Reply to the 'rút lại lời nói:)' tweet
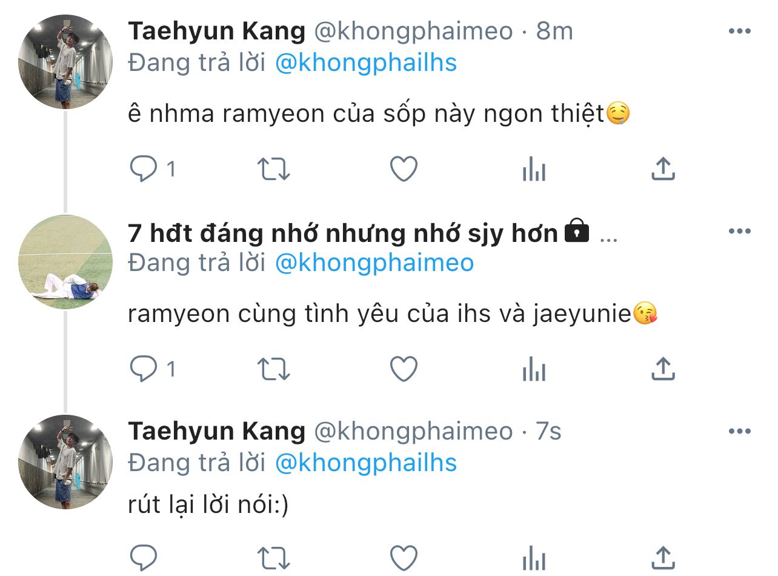 point(144,558)
